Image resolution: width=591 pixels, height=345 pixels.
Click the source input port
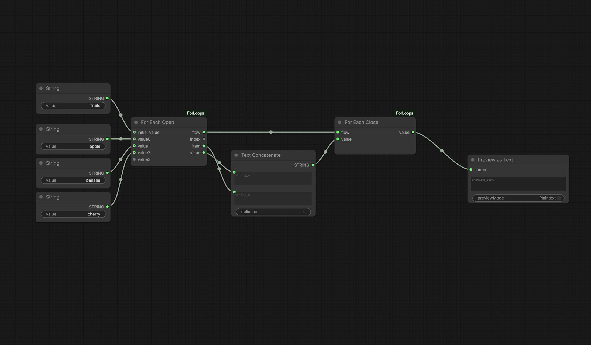click(x=471, y=170)
